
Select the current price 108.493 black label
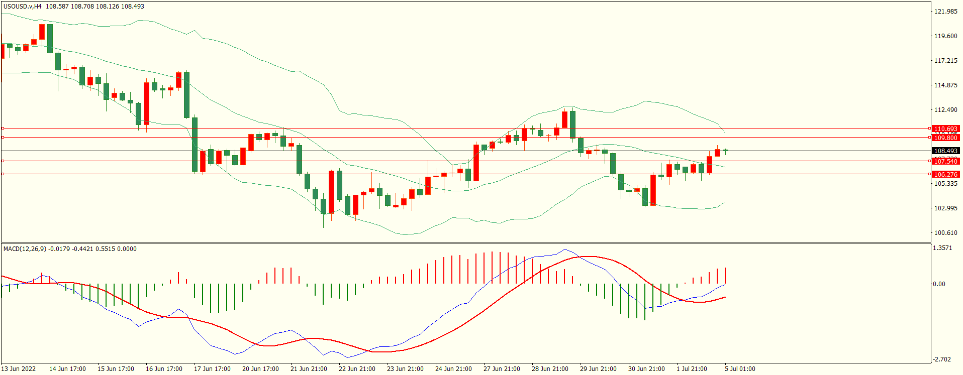tap(945, 151)
